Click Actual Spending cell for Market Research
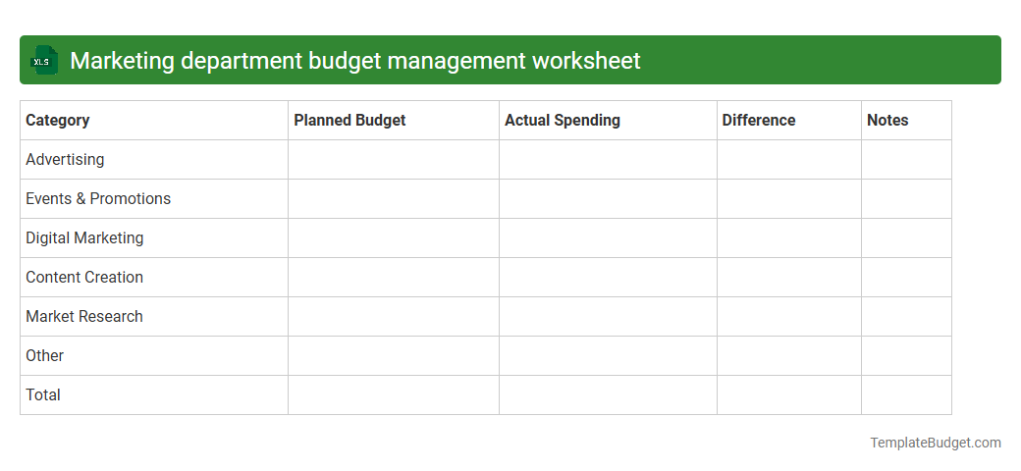The image size is (1021, 471). (x=608, y=317)
